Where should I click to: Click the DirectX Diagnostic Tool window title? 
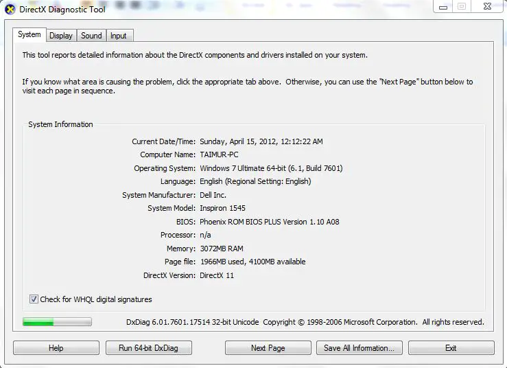tap(62, 10)
